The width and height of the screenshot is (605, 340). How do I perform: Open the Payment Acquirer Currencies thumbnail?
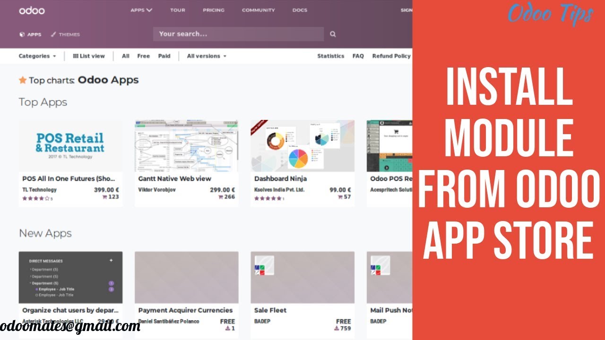186,277
